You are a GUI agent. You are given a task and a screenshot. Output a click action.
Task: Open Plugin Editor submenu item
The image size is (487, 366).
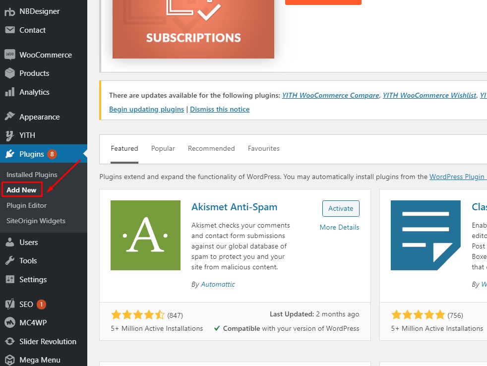tap(26, 205)
